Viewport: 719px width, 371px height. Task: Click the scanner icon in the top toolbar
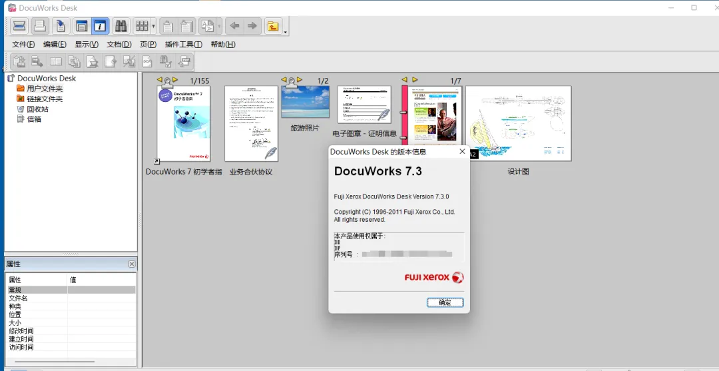pos(20,26)
